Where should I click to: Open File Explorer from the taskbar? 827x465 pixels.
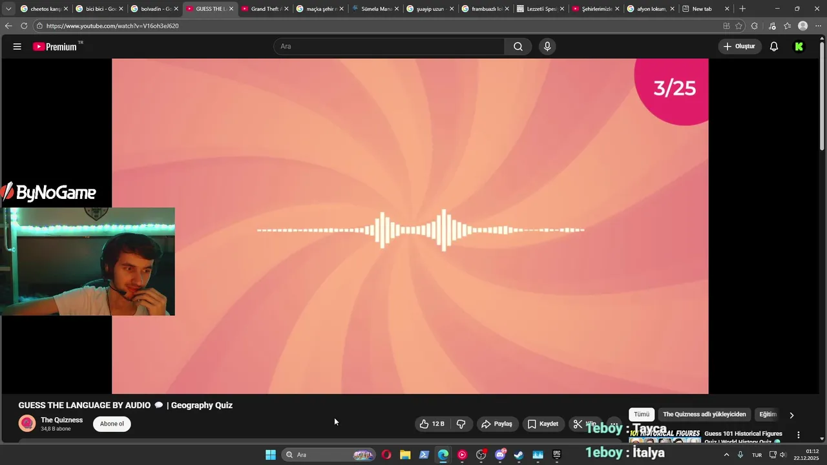[405, 455]
